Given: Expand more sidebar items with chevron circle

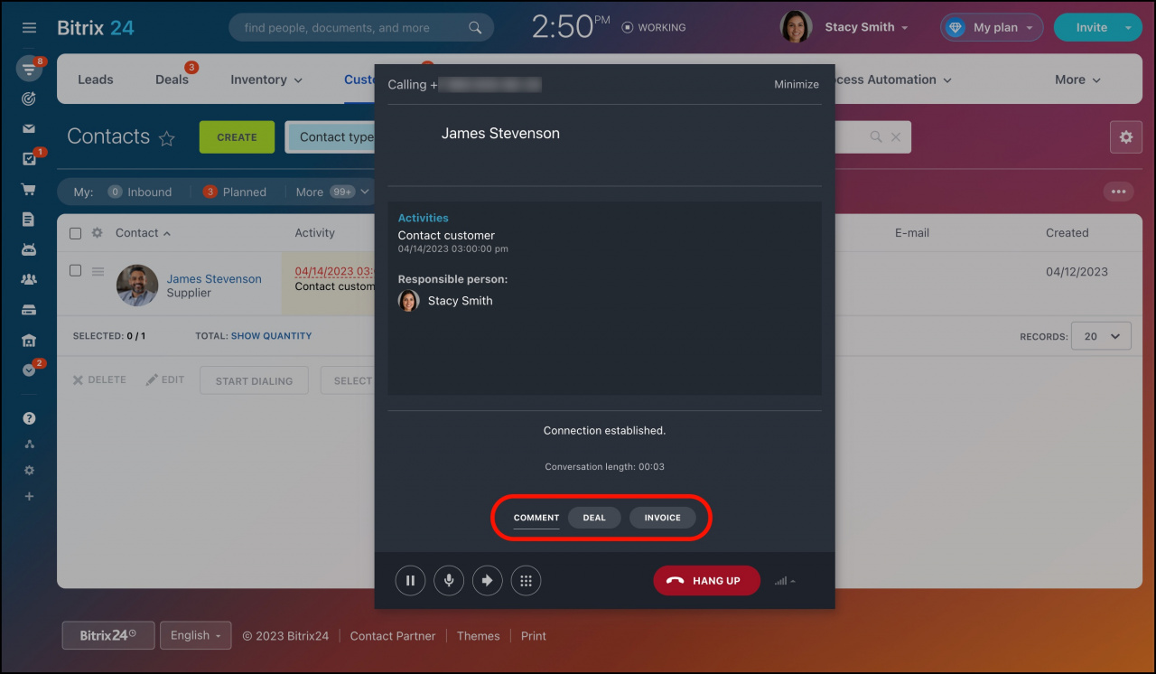Looking at the screenshot, I should [x=29, y=370].
